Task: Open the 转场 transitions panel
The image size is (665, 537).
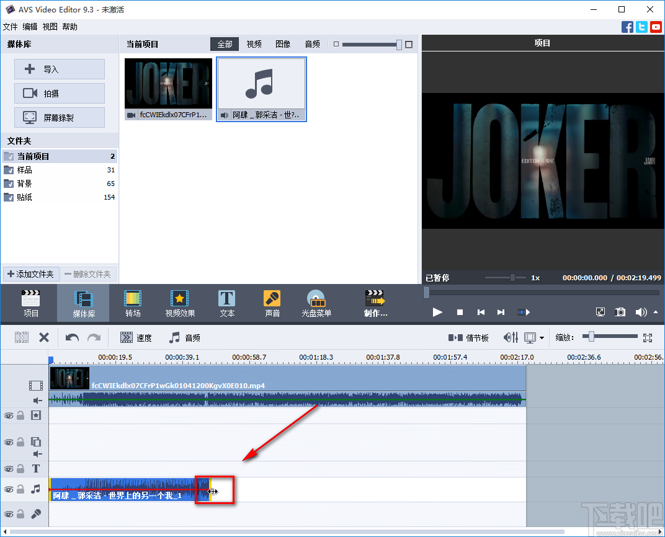Action: (132, 303)
